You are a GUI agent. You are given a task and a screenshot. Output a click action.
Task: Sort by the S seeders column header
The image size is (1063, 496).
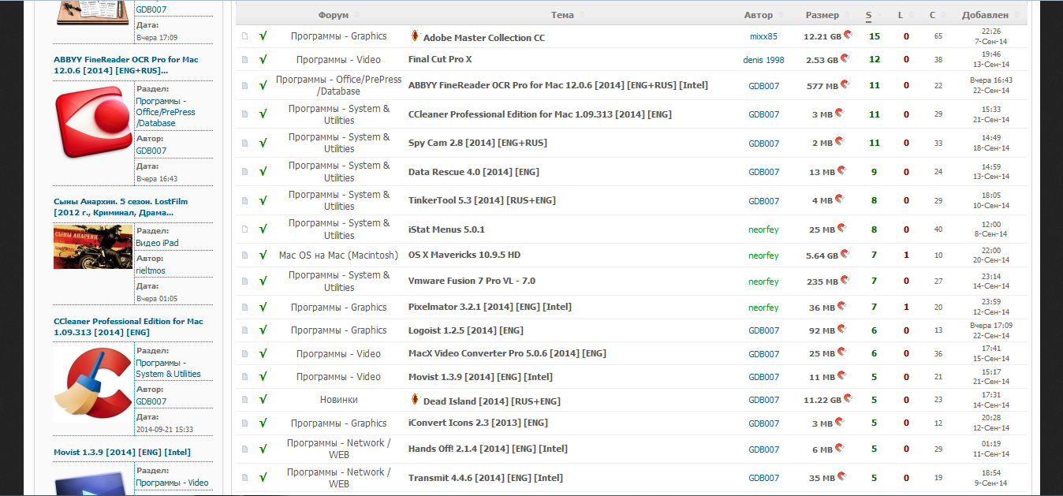coord(868,15)
